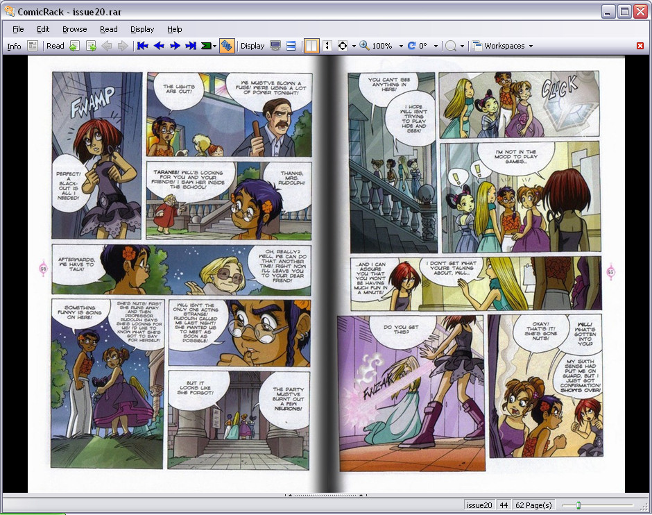Screen dimensions: 652x515
Task: Click the page slider handle in status bar
Action: pos(578,505)
